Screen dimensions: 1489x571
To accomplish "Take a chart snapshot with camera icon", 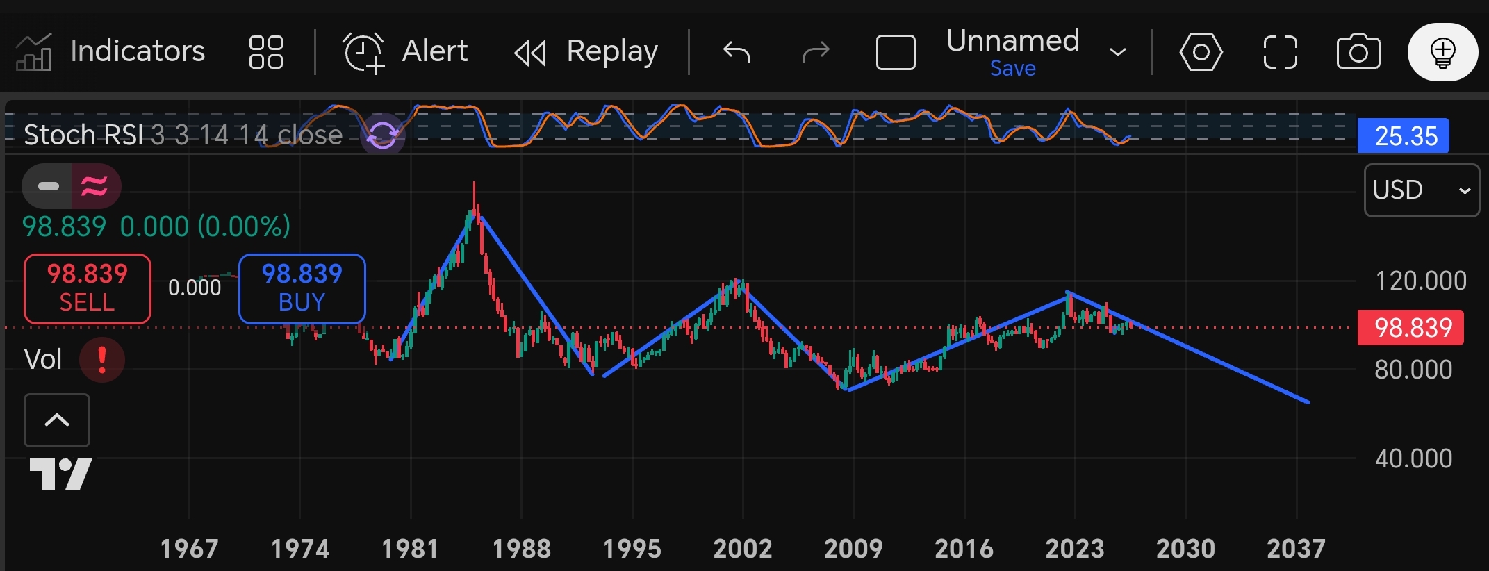I will pyautogui.click(x=1358, y=52).
